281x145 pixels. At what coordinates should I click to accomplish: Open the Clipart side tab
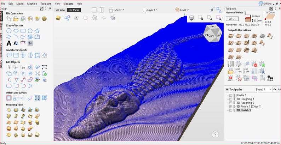click(1, 64)
